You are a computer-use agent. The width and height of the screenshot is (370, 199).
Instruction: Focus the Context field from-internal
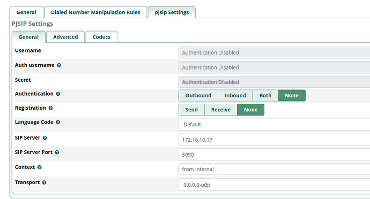coord(274,169)
